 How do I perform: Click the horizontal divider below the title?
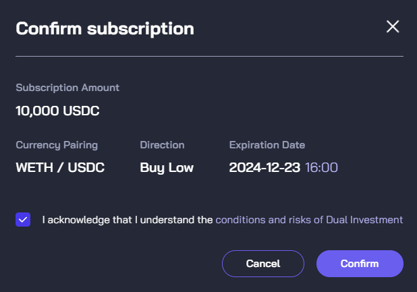(209, 56)
